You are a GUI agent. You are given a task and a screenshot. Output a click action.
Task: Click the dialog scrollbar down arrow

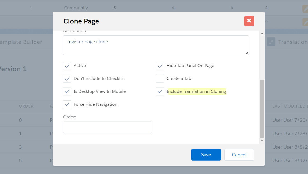[262, 141]
